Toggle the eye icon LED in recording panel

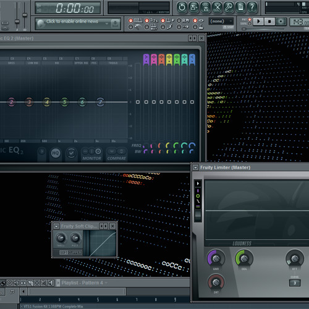point(195,20)
